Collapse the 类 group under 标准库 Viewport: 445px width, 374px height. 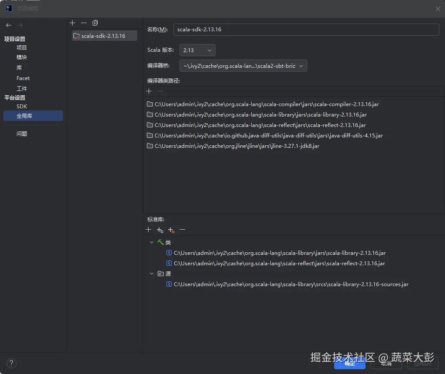(151, 242)
